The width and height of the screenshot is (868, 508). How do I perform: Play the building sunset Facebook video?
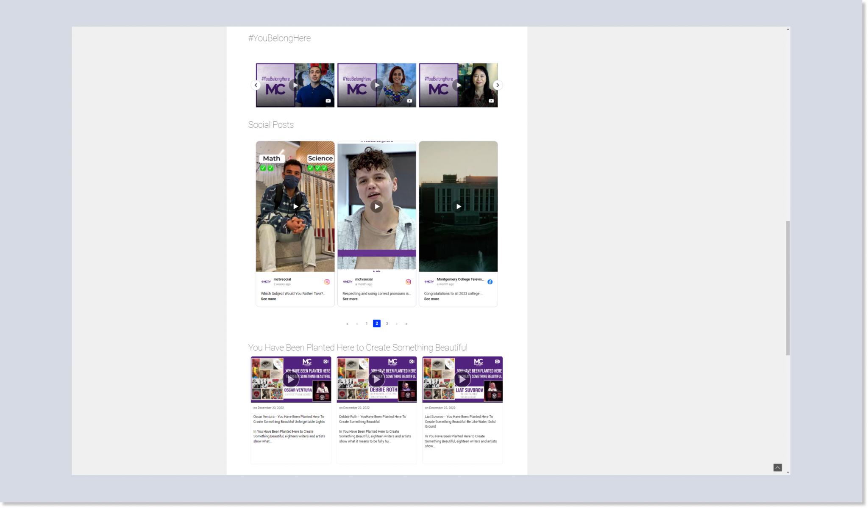pos(458,207)
